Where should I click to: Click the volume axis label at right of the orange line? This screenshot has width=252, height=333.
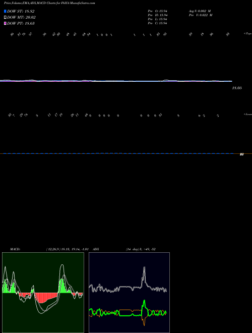click(241, 154)
